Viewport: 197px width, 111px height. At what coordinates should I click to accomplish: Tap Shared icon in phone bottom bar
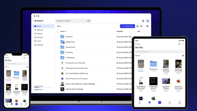click(x=21, y=104)
